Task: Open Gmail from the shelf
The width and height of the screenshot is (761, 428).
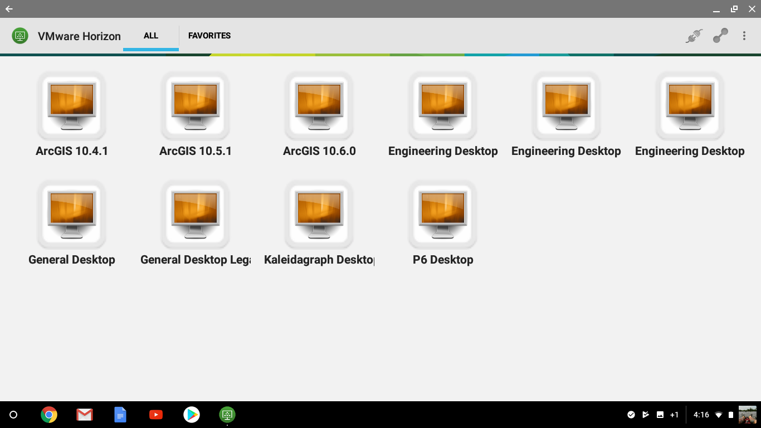Action: (x=85, y=415)
